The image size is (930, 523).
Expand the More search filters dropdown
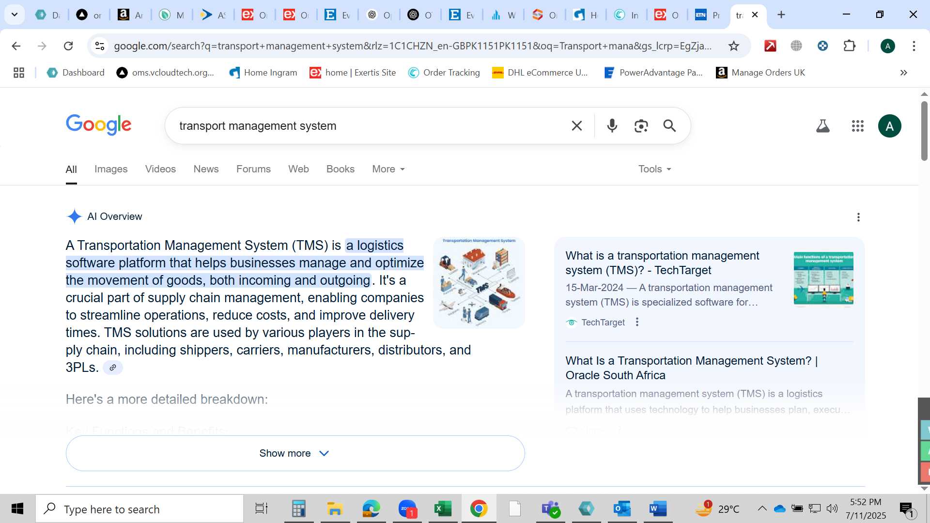[388, 169]
